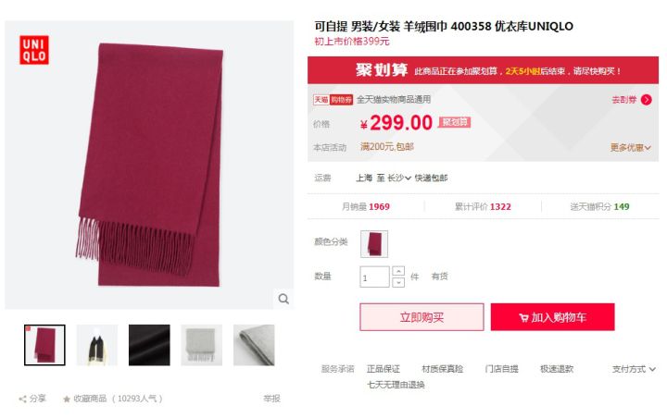Select the solid black fabric thumbnail
Screen dimensions: 667x418
149,345
